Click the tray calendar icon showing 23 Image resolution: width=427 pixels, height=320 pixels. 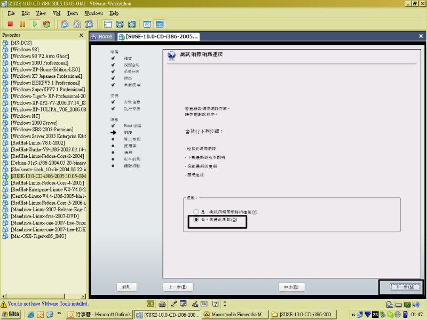pos(375,315)
